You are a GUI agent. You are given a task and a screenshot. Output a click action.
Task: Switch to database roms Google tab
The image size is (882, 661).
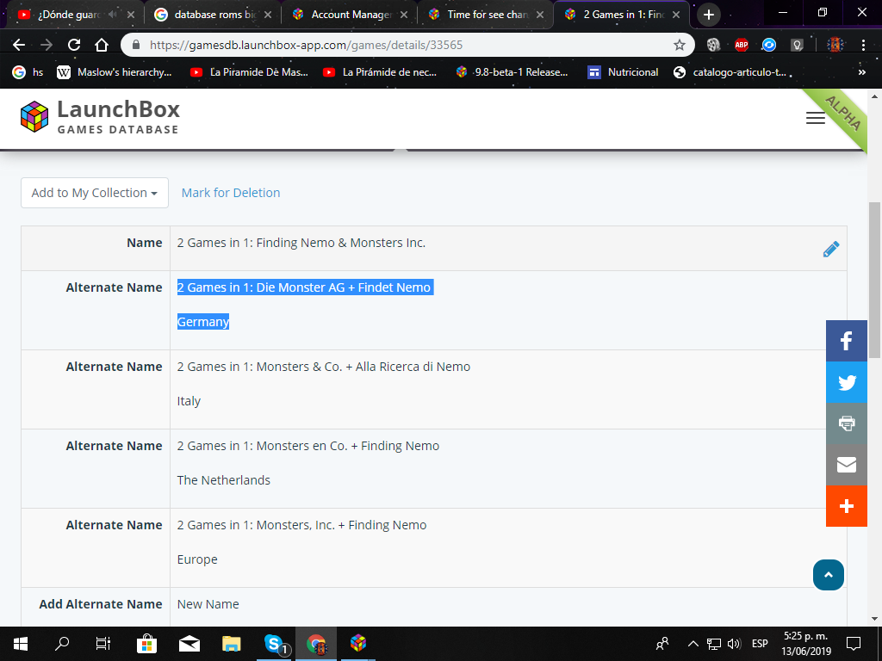[x=214, y=15]
